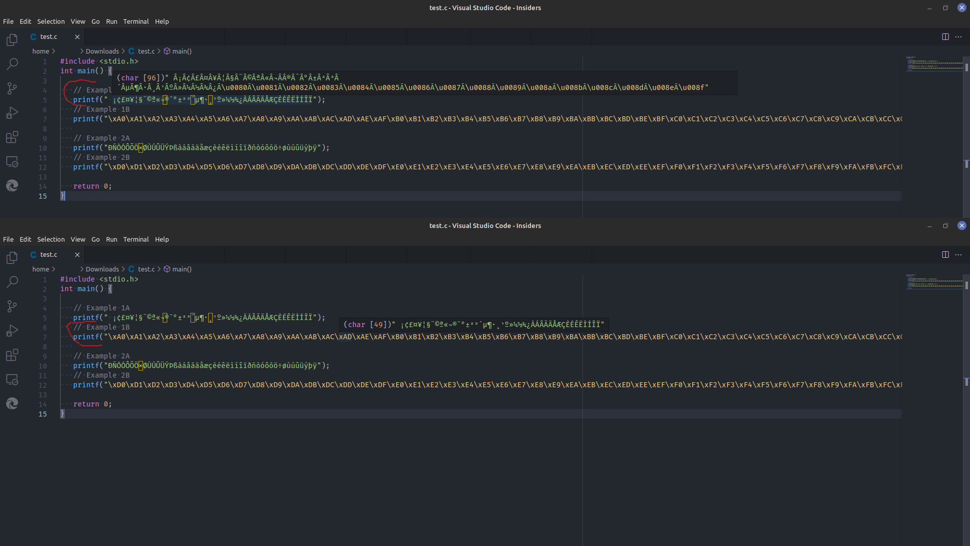Split the editor using the top-right split icon
Image resolution: width=970 pixels, height=546 pixels.
tap(945, 36)
